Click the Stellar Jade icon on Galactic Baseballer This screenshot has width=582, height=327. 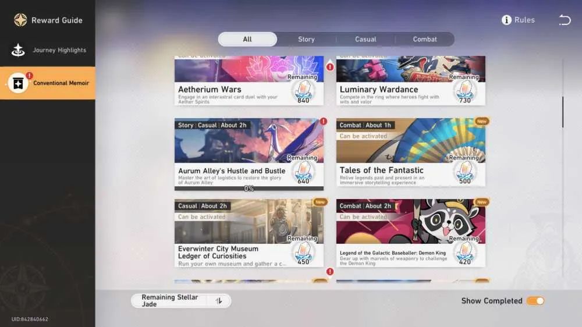(464, 251)
